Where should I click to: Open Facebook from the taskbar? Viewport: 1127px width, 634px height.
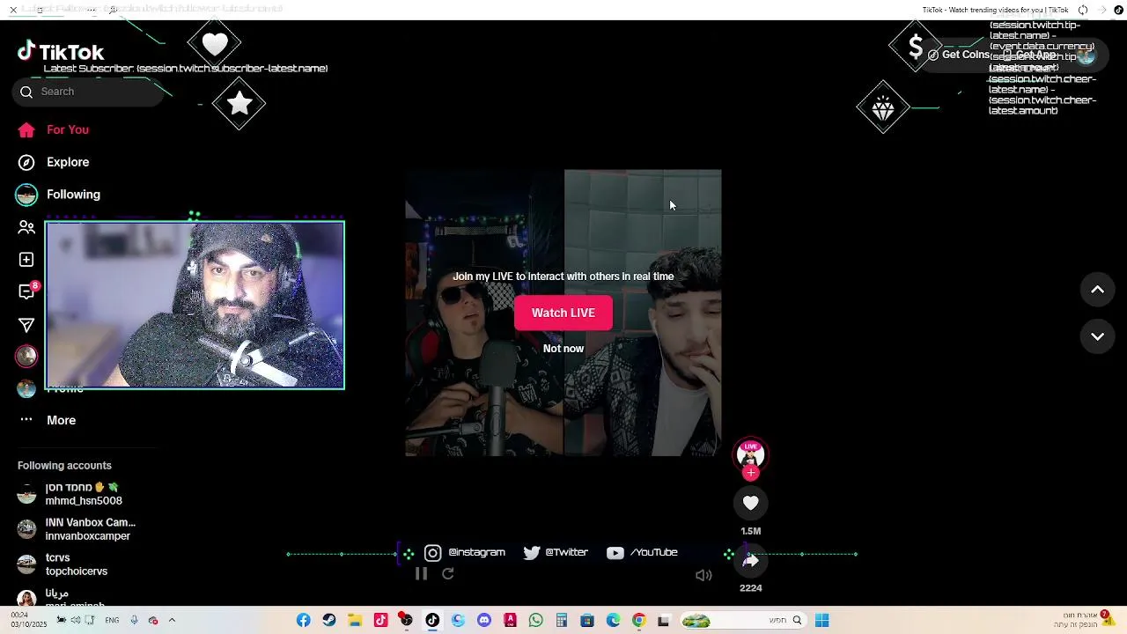coord(303,621)
